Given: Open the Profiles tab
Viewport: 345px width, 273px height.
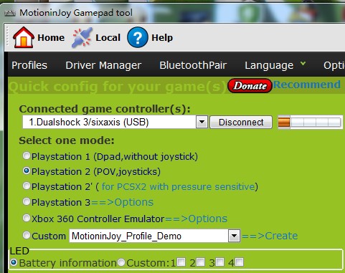Looking at the screenshot, I should [29, 65].
